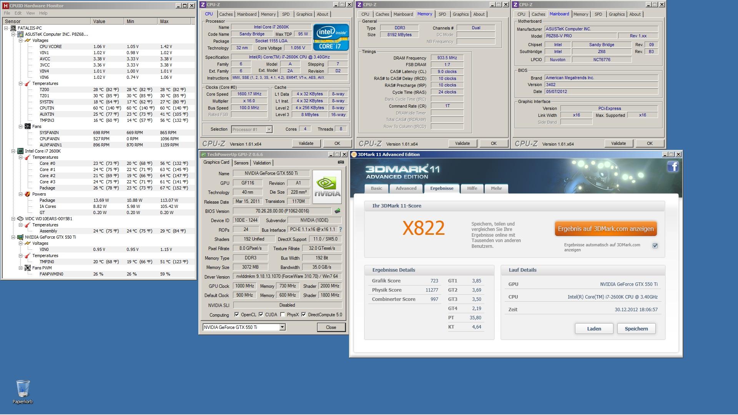This screenshot has height=415, width=738.
Task: Click the first CPU-Z window title icon
Action: click(x=203, y=5)
